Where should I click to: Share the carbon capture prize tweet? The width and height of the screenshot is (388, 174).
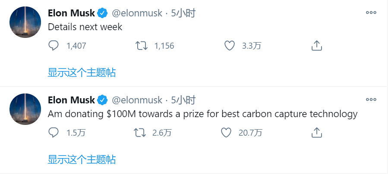(x=316, y=132)
